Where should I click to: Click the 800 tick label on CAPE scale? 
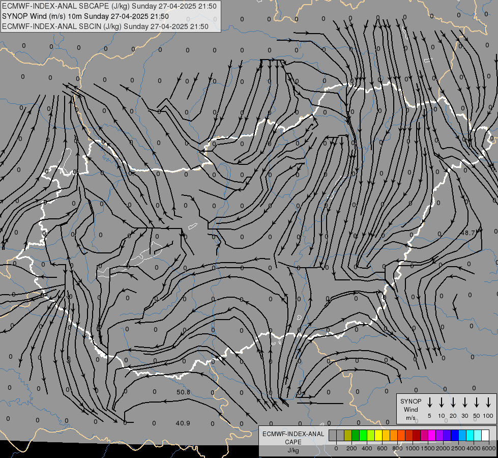397,448
